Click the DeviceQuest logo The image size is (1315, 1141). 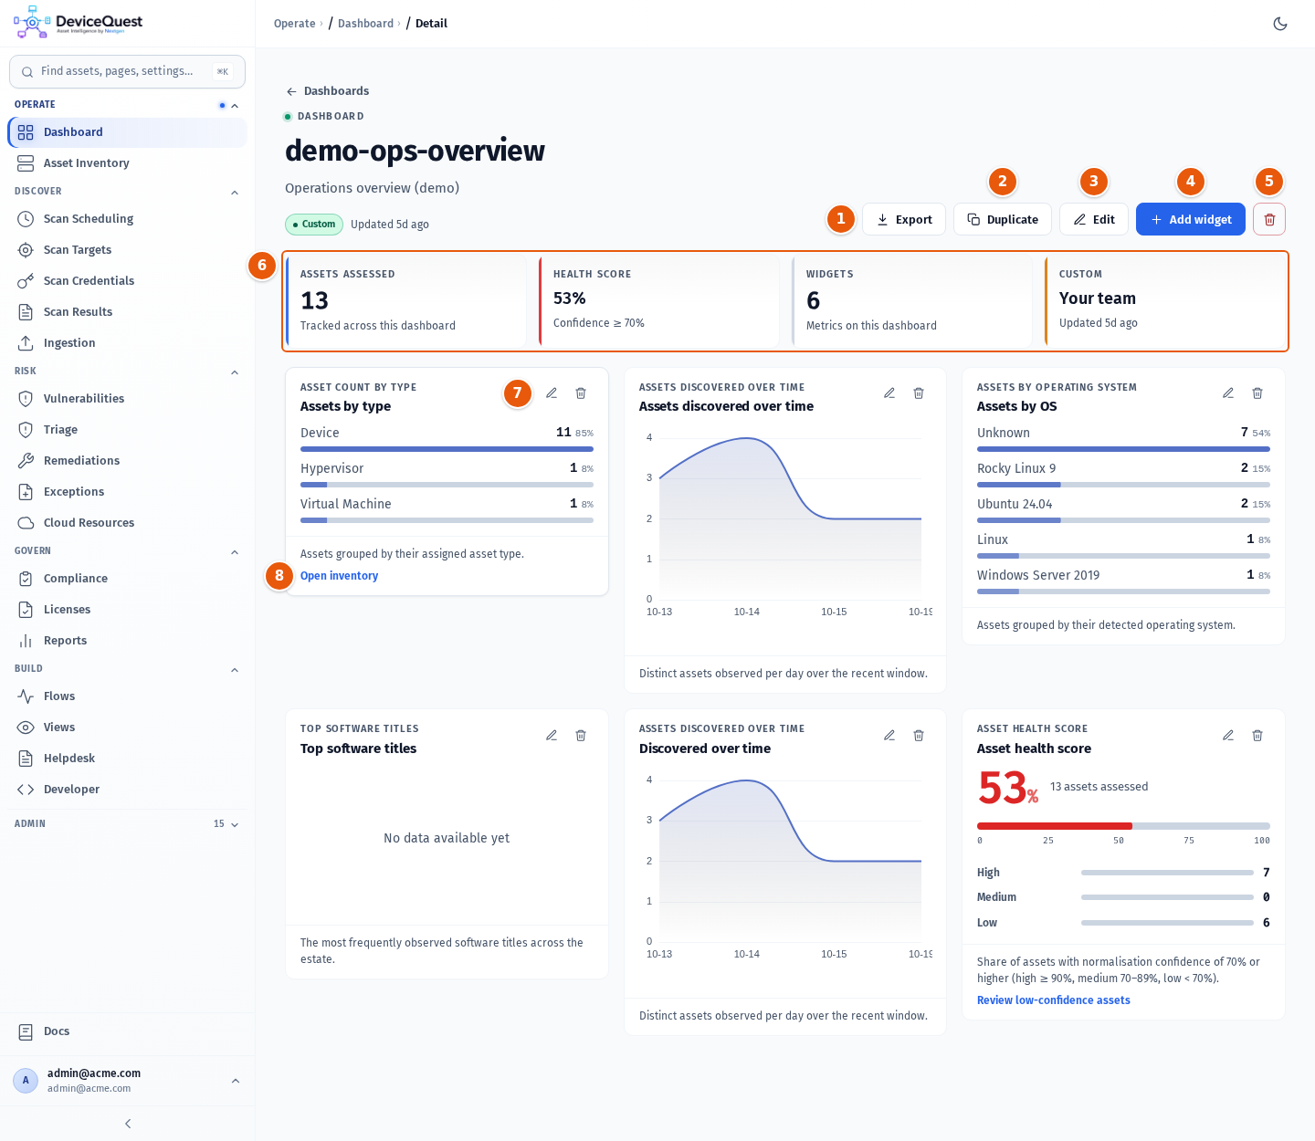[x=78, y=23]
